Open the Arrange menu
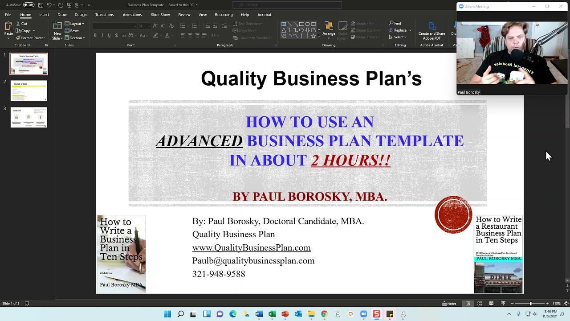The height and width of the screenshot is (321, 570). [x=329, y=29]
